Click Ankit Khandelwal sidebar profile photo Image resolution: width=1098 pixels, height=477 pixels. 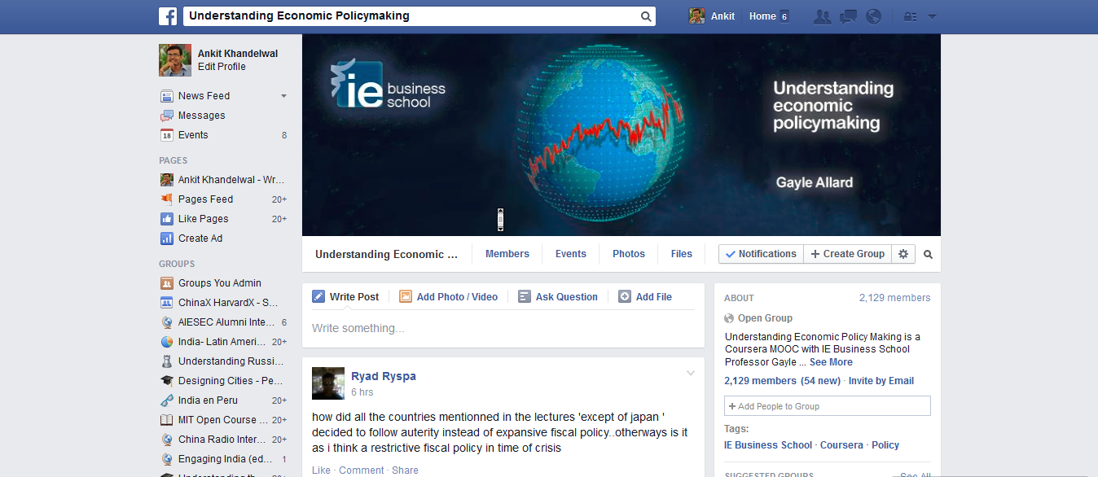(175, 59)
